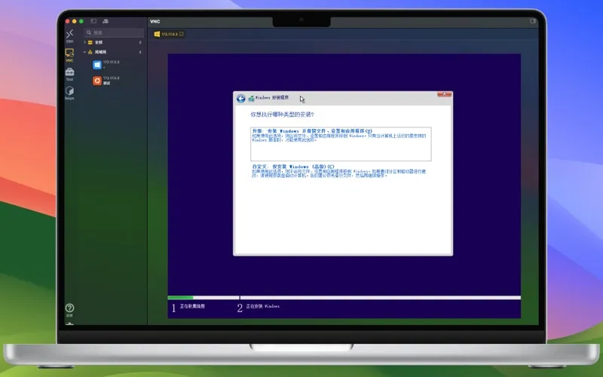Viewport: 603px width, 377px height.
Task: Click the cloud sync icon in title bar
Action: (106, 21)
